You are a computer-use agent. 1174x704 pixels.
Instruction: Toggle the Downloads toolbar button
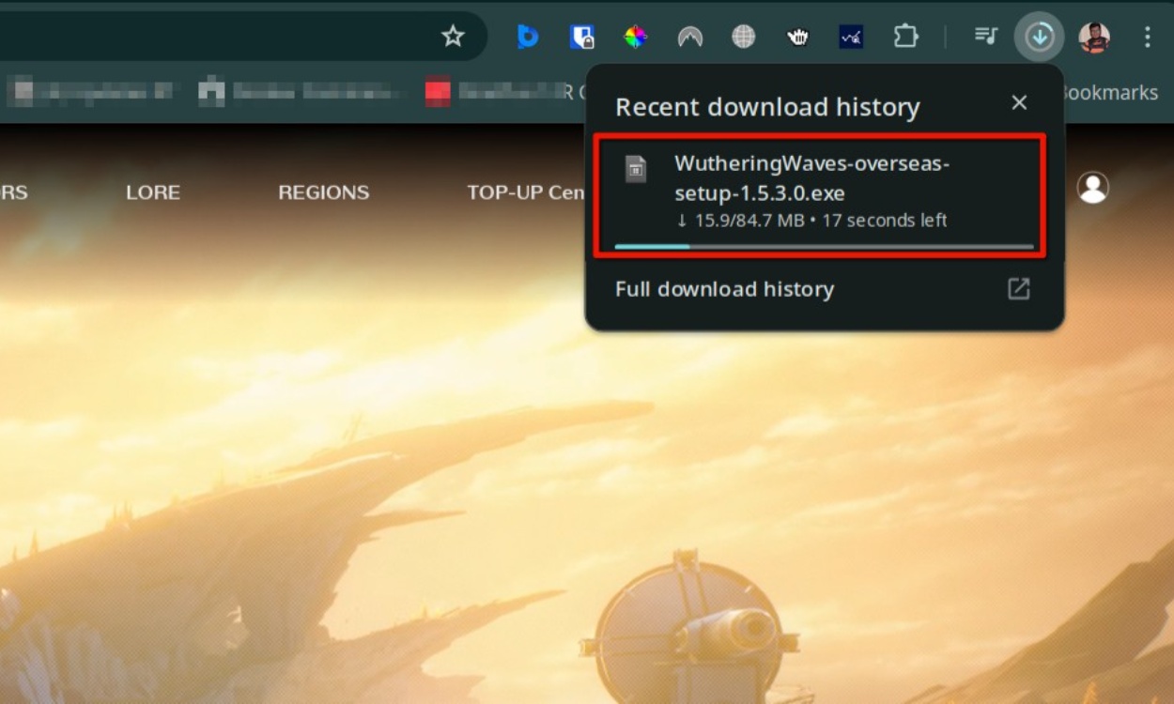point(1039,37)
